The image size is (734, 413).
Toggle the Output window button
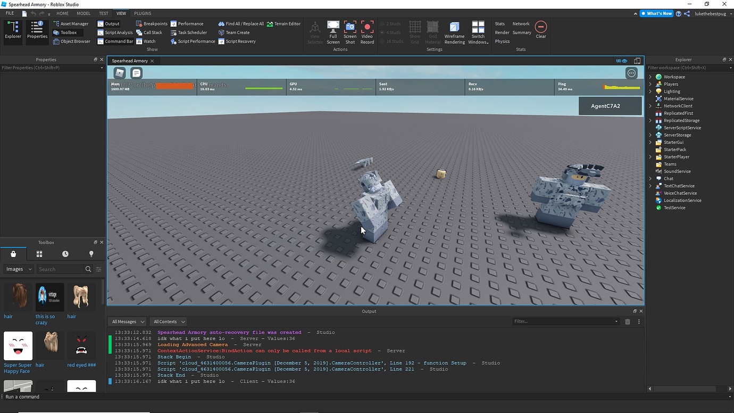tap(109, 23)
